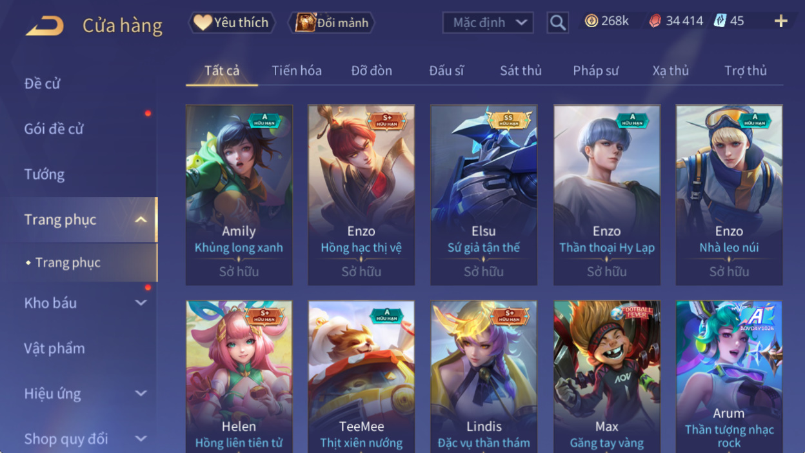Switch to the Sát thủ tab
This screenshot has height=453, width=805.
click(521, 70)
